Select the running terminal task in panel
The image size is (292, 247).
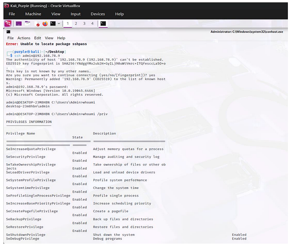coord(103,23)
